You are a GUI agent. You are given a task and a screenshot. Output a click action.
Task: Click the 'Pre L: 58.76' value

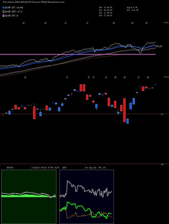pyautogui.click(x=106, y=13)
